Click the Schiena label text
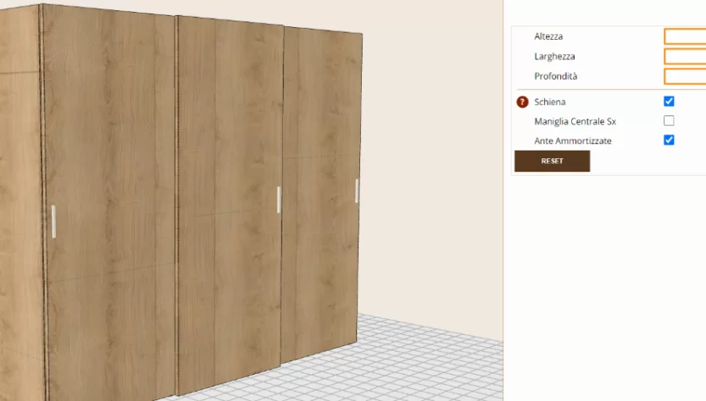706x401 pixels. click(x=550, y=102)
